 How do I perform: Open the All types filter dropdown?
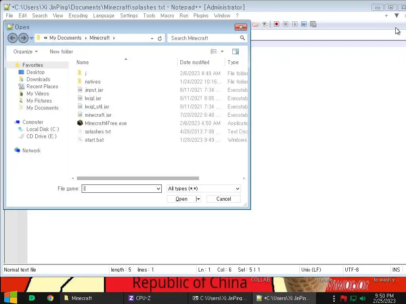coord(237,189)
